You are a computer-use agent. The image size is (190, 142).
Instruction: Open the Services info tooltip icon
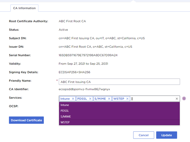tap(184, 99)
